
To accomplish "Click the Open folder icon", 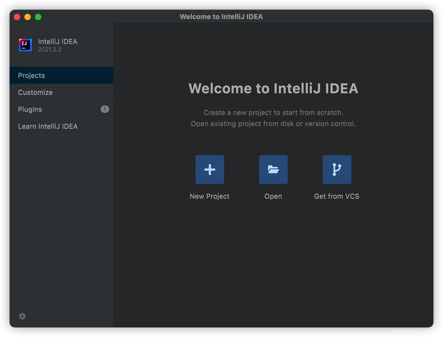I will [x=273, y=170].
